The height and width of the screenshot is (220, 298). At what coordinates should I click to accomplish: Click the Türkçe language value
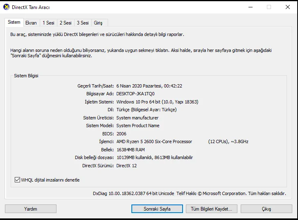(x=147, y=110)
